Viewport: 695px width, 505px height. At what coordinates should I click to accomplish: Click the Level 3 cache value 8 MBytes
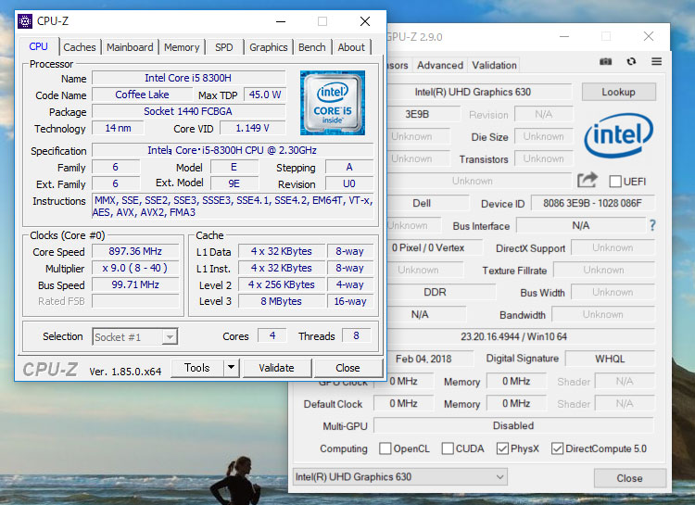click(x=281, y=301)
